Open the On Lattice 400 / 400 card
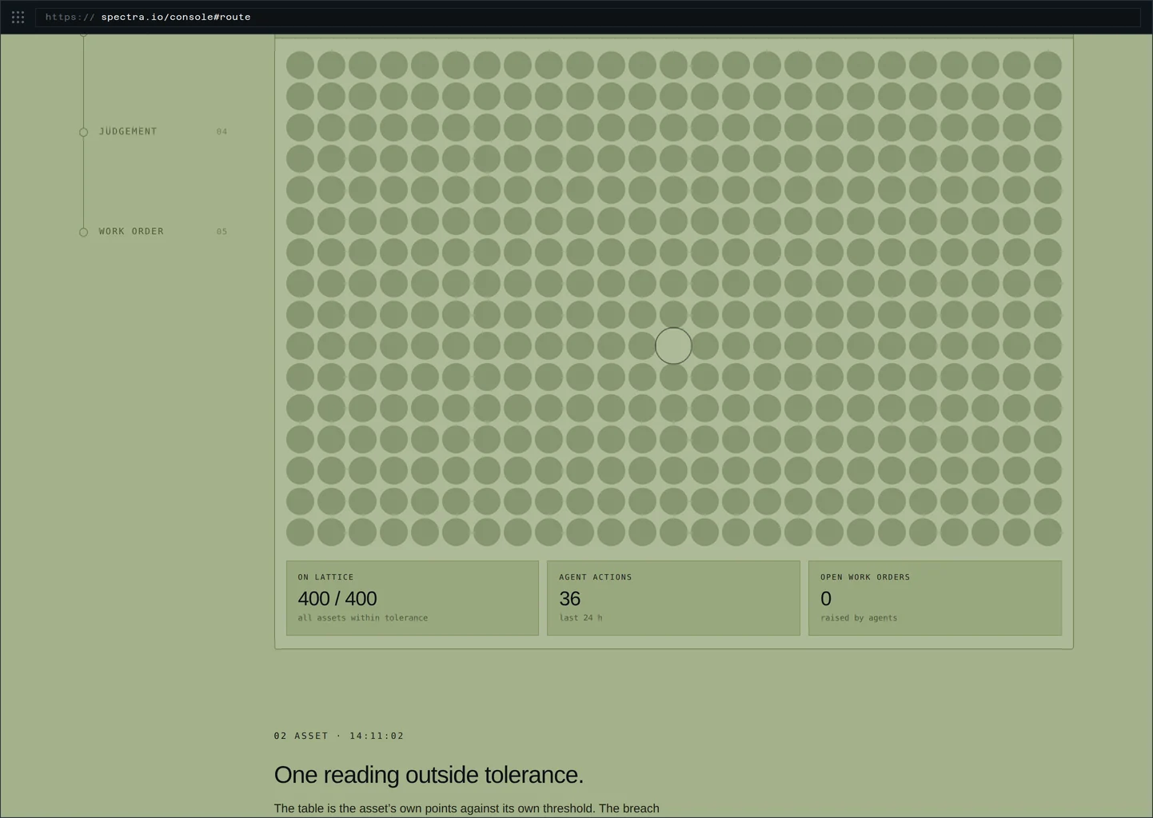Image resolution: width=1153 pixels, height=818 pixels. coord(413,598)
